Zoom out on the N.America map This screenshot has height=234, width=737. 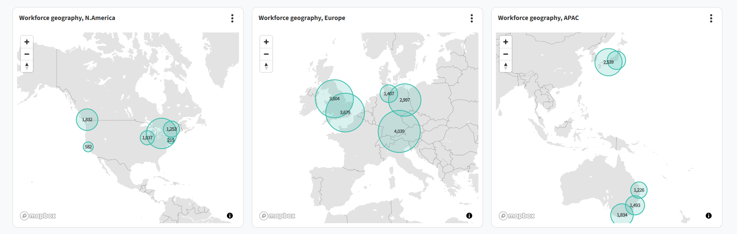[27, 54]
